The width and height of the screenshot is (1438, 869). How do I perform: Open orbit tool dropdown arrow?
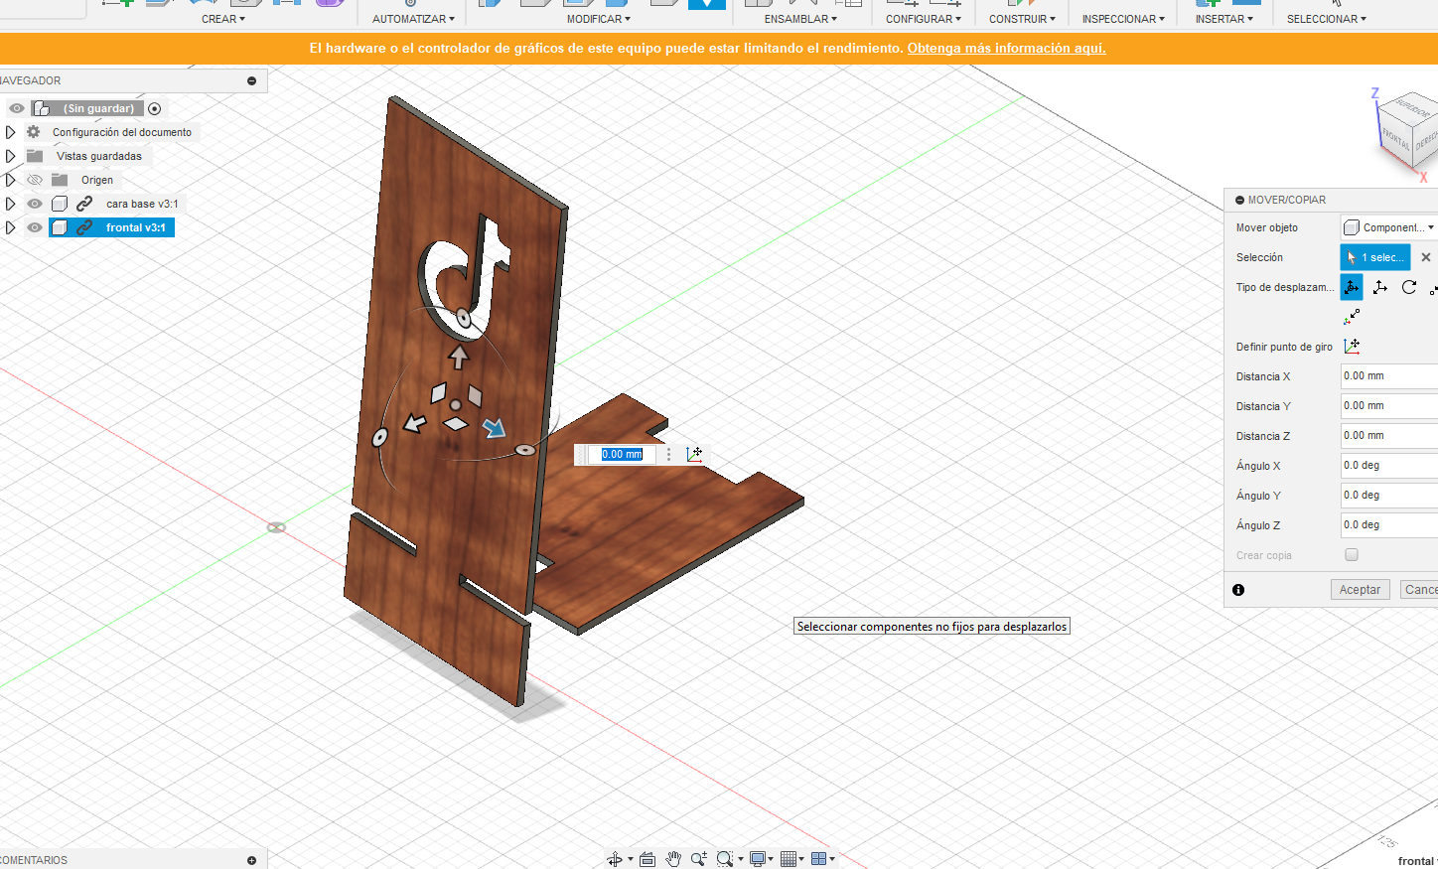click(630, 859)
